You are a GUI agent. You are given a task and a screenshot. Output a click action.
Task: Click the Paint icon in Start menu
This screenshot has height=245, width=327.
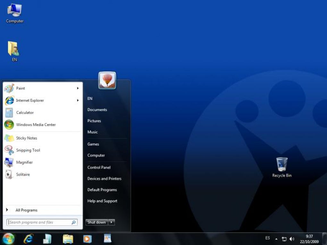[x=9, y=88]
